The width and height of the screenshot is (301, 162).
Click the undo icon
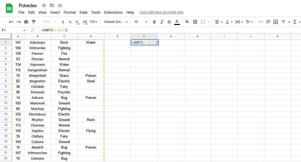11,22
